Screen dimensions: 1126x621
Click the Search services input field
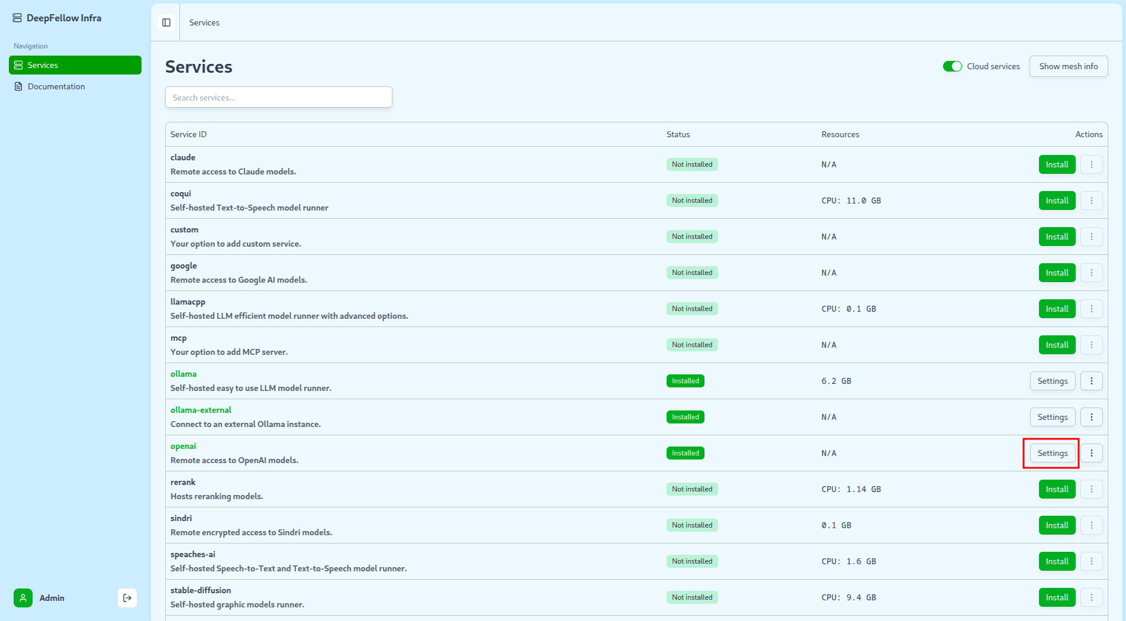(x=279, y=97)
